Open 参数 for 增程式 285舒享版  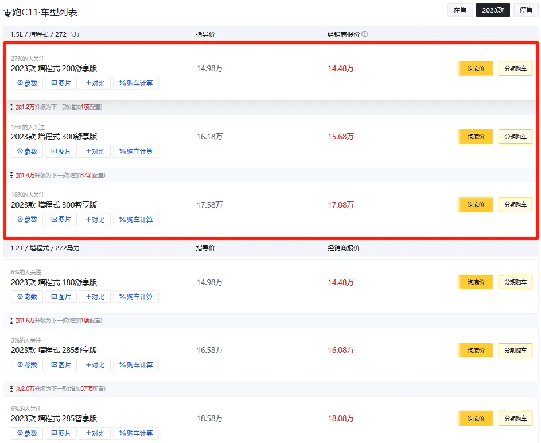tap(27, 365)
